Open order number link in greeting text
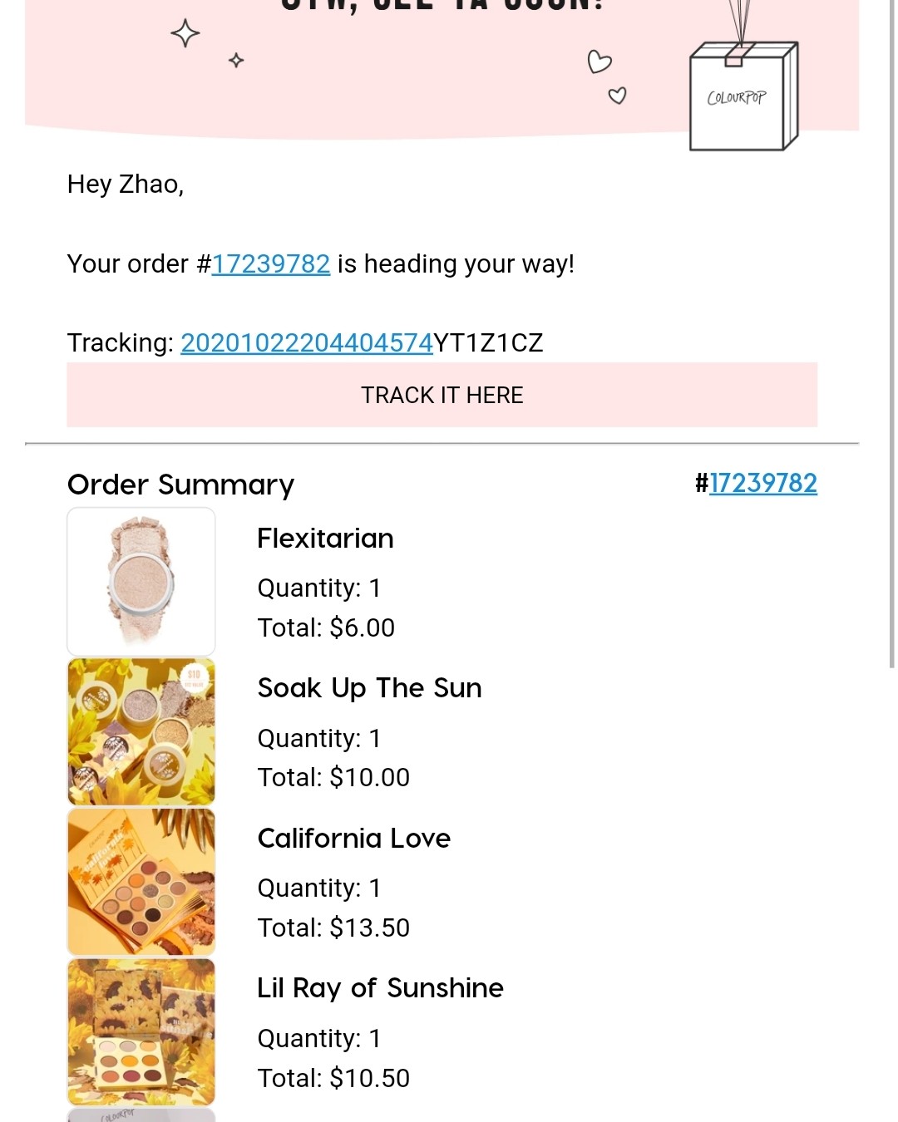This screenshot has width=898, height=1122. [270, 264]
